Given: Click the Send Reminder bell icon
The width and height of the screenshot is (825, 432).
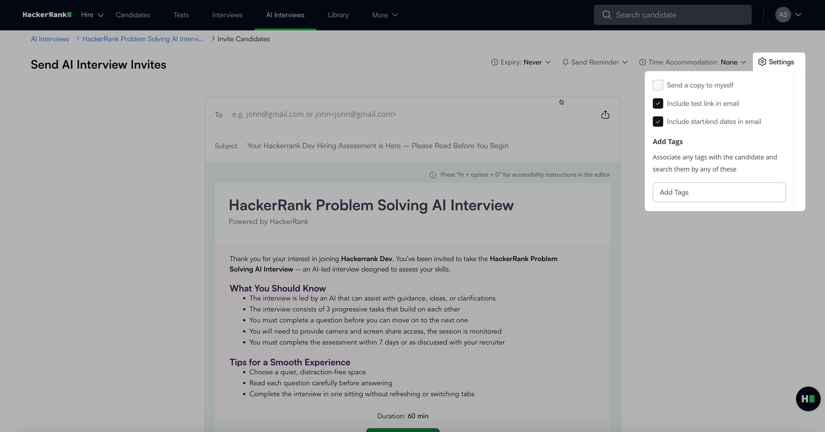Looking at the screenshot, I should click(565, 62).
